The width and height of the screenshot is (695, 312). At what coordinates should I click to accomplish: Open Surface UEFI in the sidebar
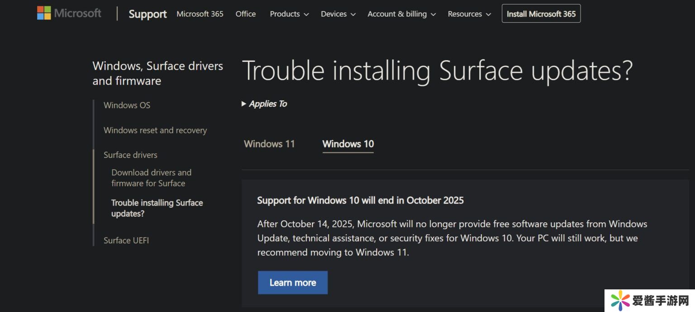[x=126, y=240]
